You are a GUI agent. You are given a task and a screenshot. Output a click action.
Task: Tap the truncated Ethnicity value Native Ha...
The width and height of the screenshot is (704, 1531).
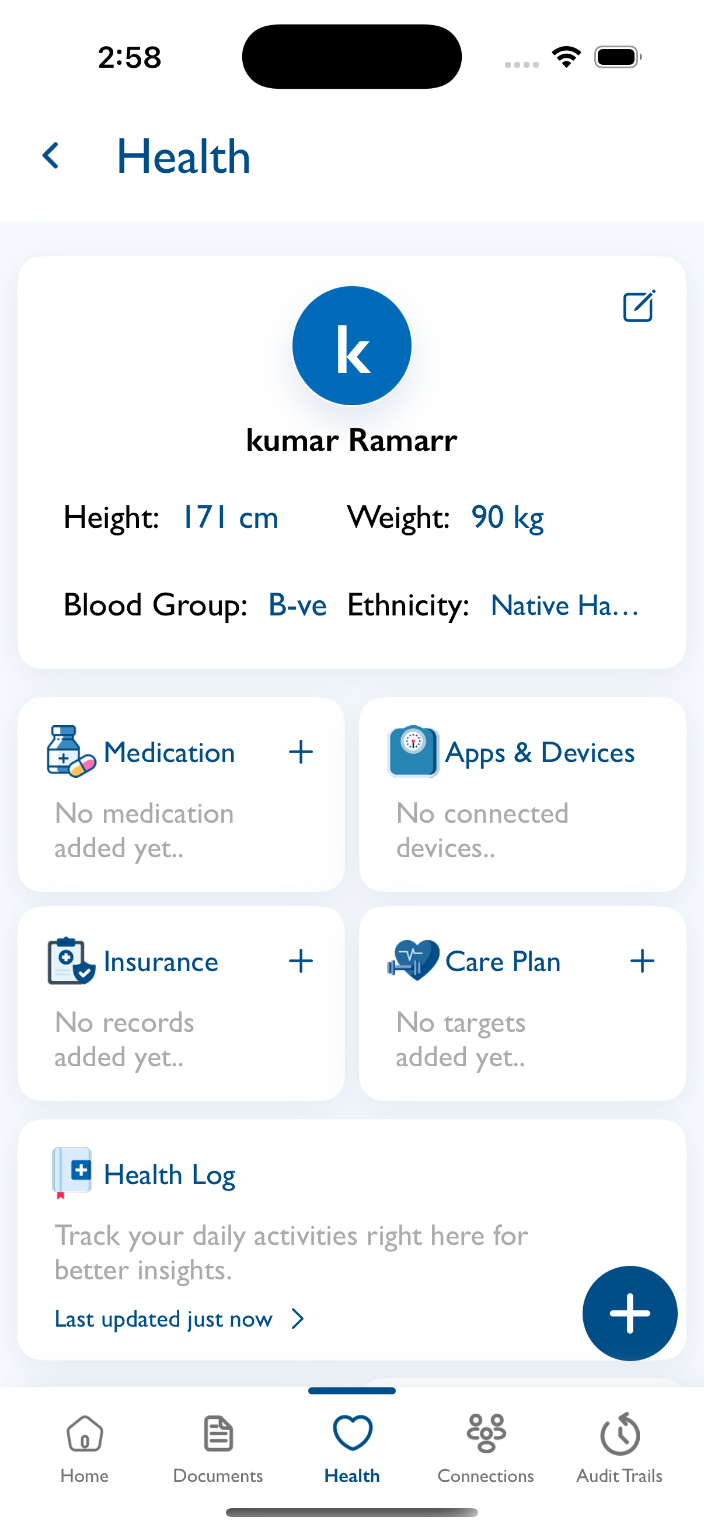point(564,606)
